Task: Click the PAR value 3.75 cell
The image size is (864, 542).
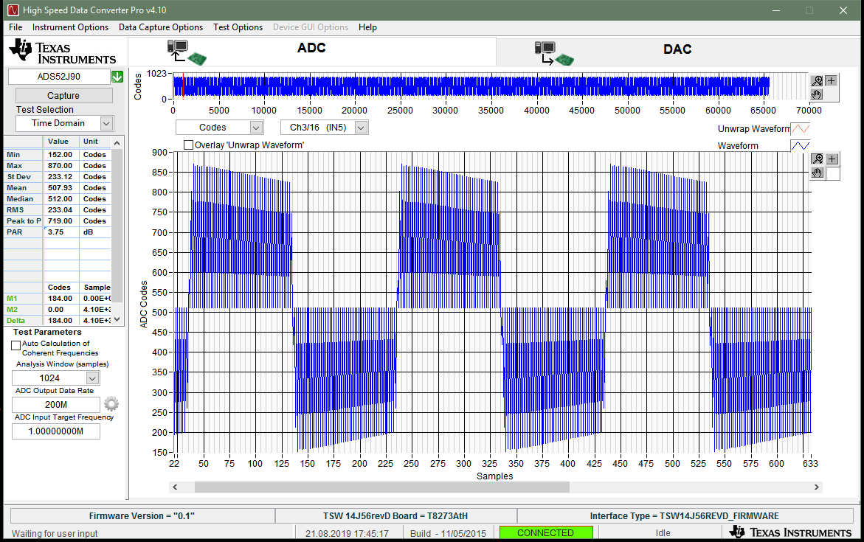Action: 61,232
